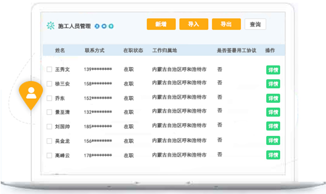326x194 pixels.
Task: Click the phone number 139********
Action: point(98,69)
